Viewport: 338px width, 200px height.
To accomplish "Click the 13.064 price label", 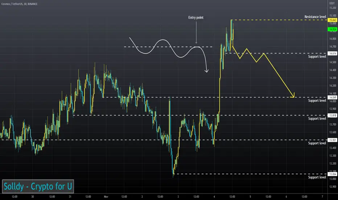I will click(x=333, y=174).
